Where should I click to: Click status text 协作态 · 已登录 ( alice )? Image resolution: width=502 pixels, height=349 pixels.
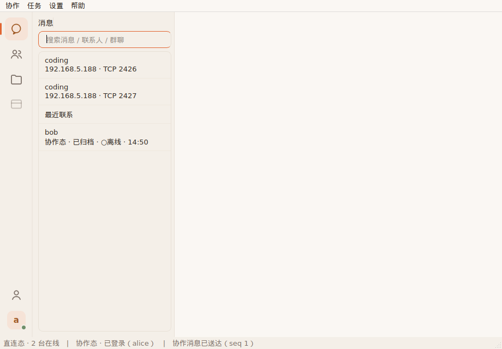(115, 344)
